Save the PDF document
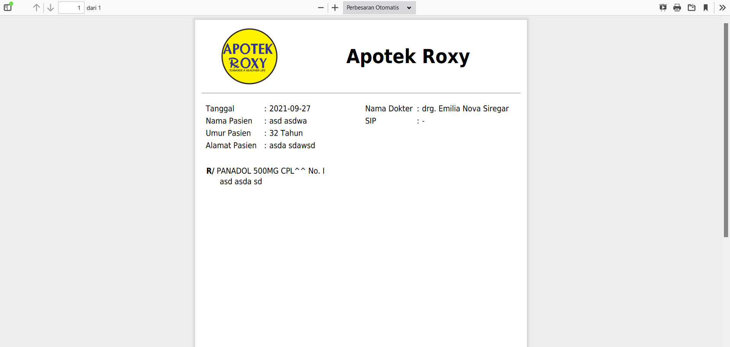Image resolution: width=730 pixels, height=347 pixels. click(692, 8)
